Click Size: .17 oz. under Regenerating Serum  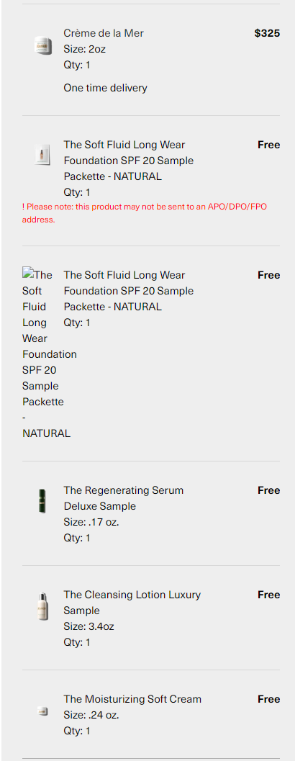click(x=91, y=522)
